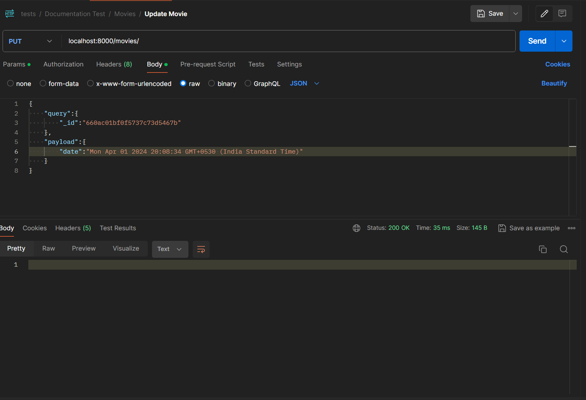Open the comments icon
Image resolution: width=586 pixels, height=400 pixels.
pos(562,14)
